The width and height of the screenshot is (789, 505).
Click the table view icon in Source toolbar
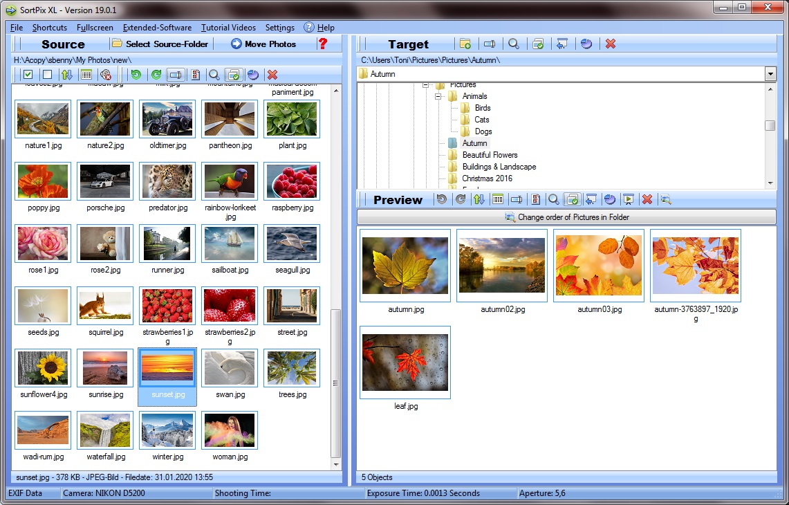86,75
